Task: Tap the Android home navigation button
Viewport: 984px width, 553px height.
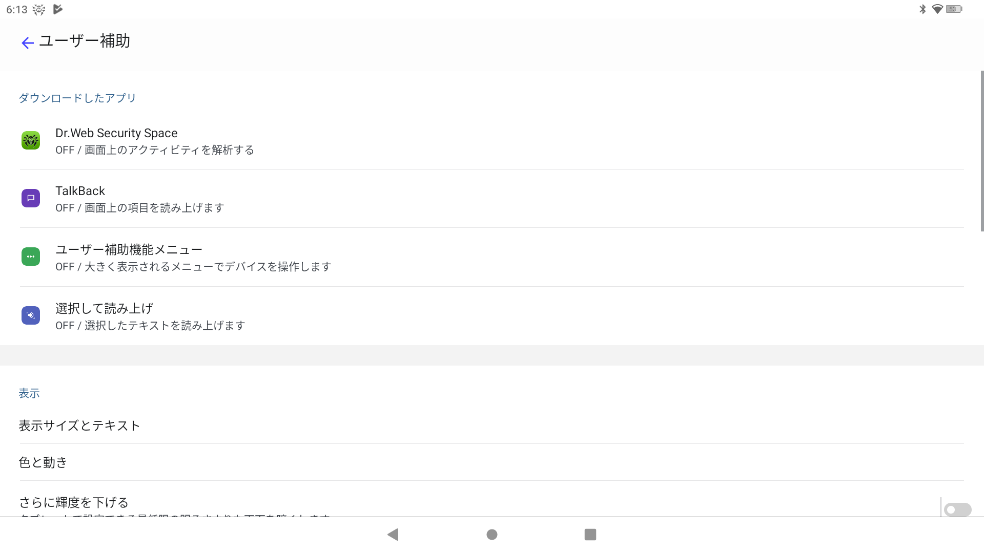Action: pos(492,535)
